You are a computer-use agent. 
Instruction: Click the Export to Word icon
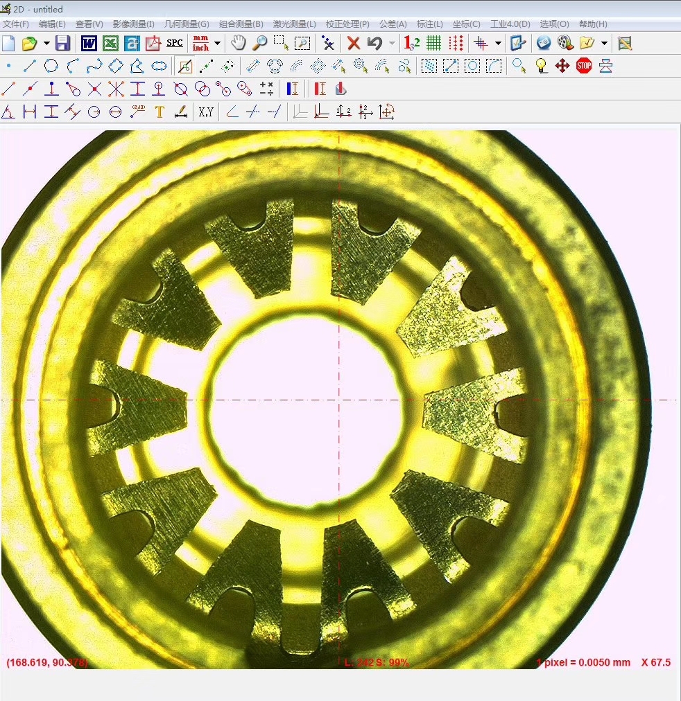pos(89,44)
